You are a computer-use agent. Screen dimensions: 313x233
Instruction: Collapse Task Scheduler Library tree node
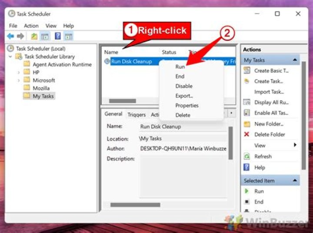pos(10,57)
